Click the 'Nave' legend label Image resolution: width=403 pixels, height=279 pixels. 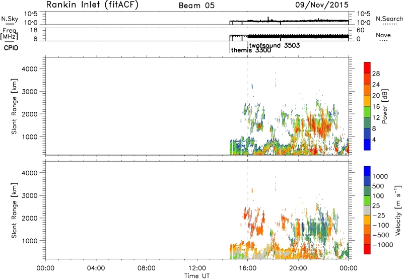pyautogui.click(x=383, y=35)
